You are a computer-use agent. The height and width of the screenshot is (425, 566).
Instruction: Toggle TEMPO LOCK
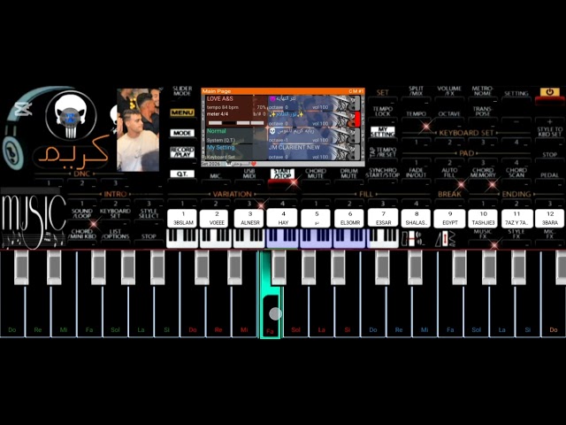(382, 111)
